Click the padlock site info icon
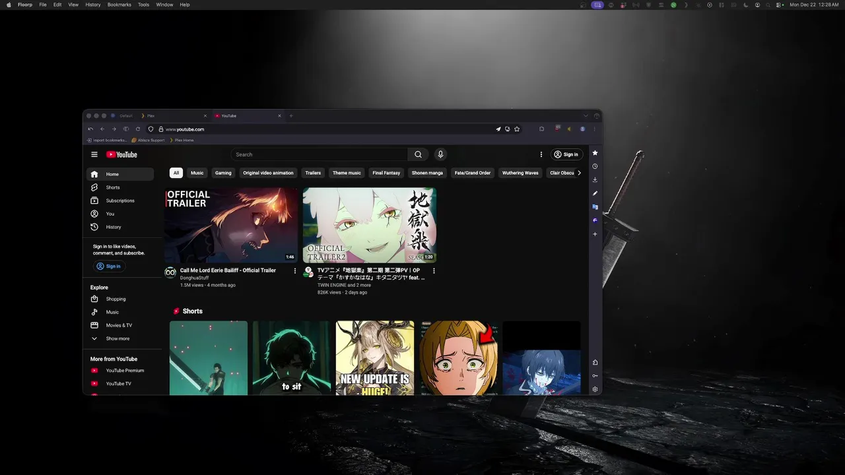The image size is (845, 475). click(160, 129)
